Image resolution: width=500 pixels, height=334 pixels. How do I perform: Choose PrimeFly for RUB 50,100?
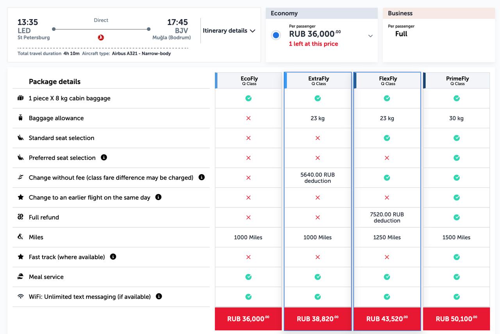click(x=456, y=319)
